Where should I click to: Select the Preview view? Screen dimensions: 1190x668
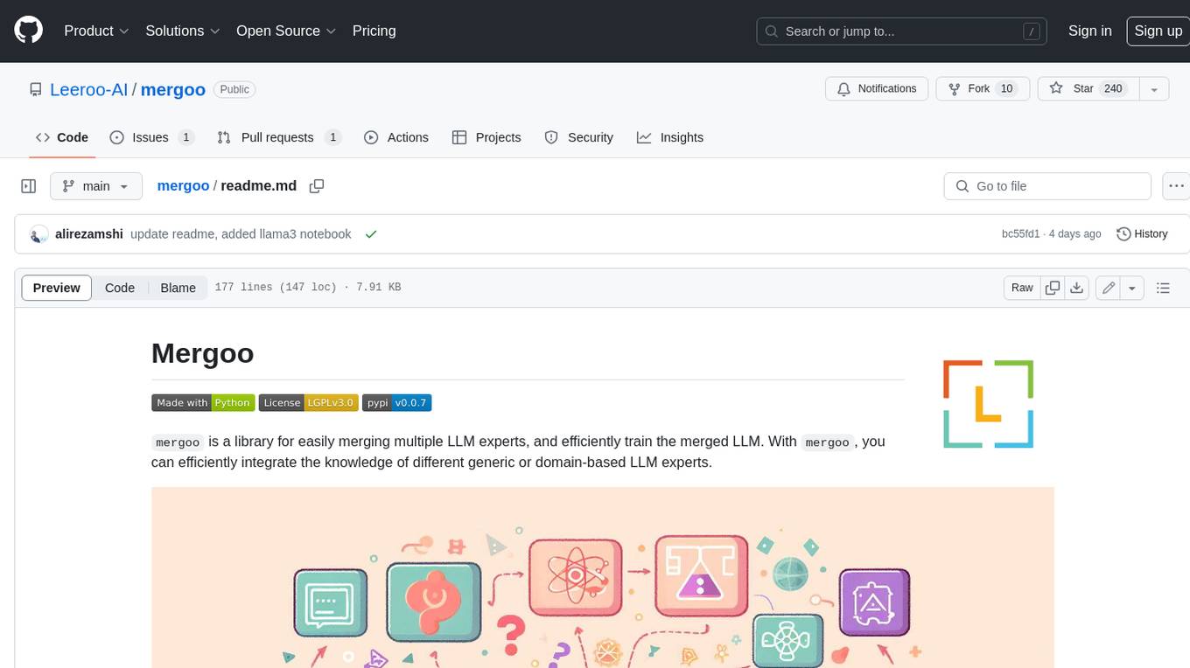coord(57,288)
